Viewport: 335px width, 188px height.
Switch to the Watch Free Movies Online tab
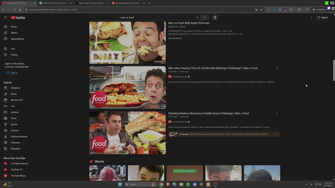[56, 3]
